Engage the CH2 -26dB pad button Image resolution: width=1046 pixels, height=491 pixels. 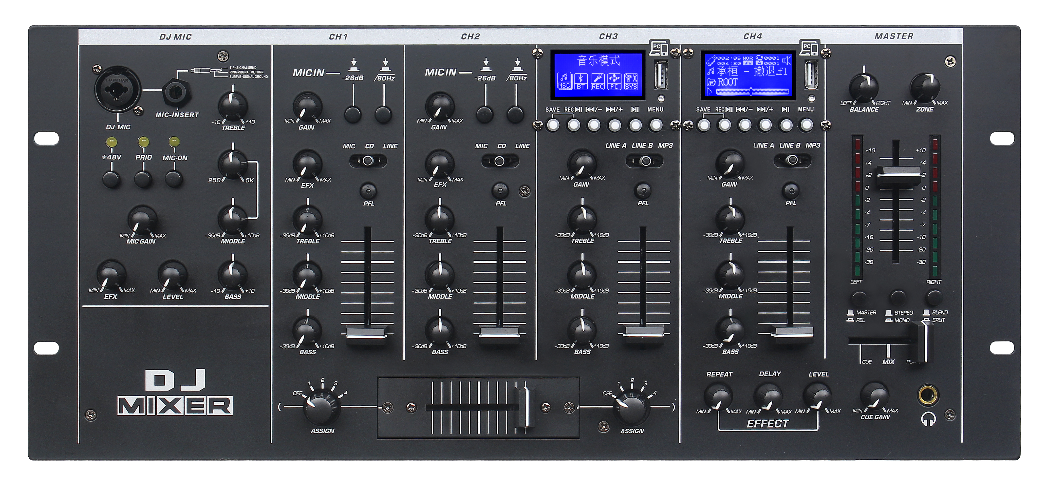coord(485,115)
